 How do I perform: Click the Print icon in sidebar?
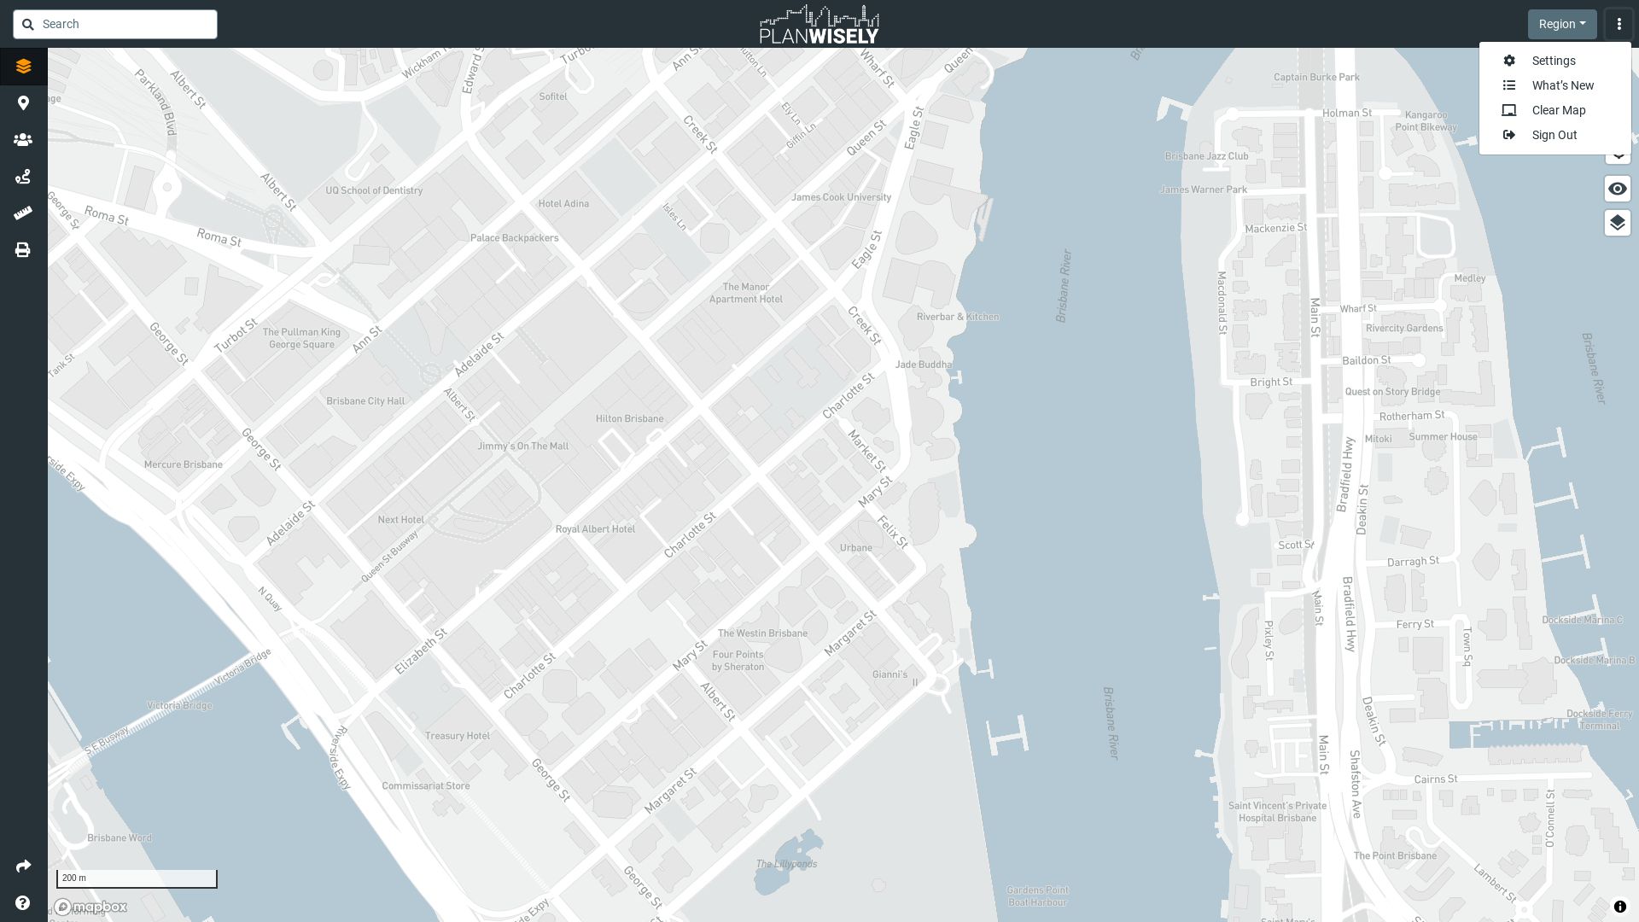22,250
